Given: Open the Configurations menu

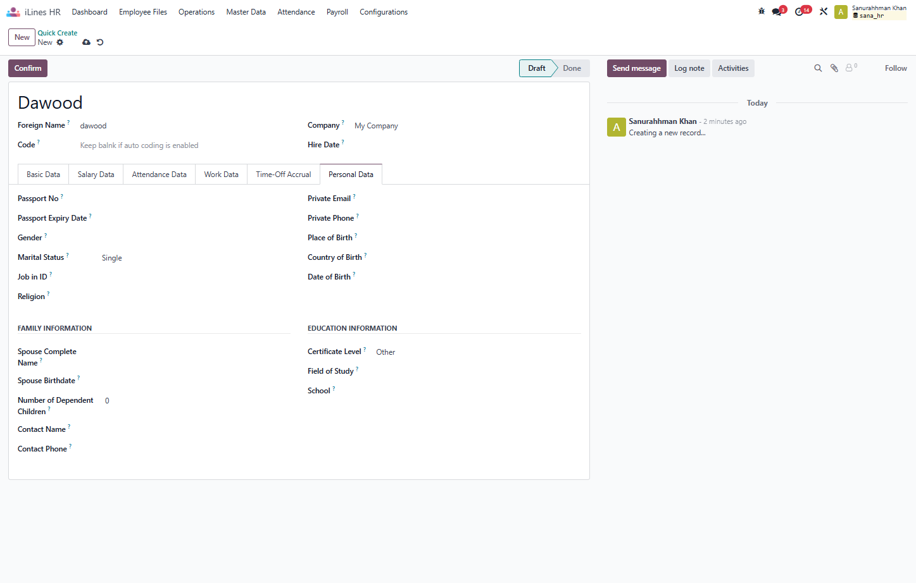Looking at the screenshot, I should (x=384, y=12).
